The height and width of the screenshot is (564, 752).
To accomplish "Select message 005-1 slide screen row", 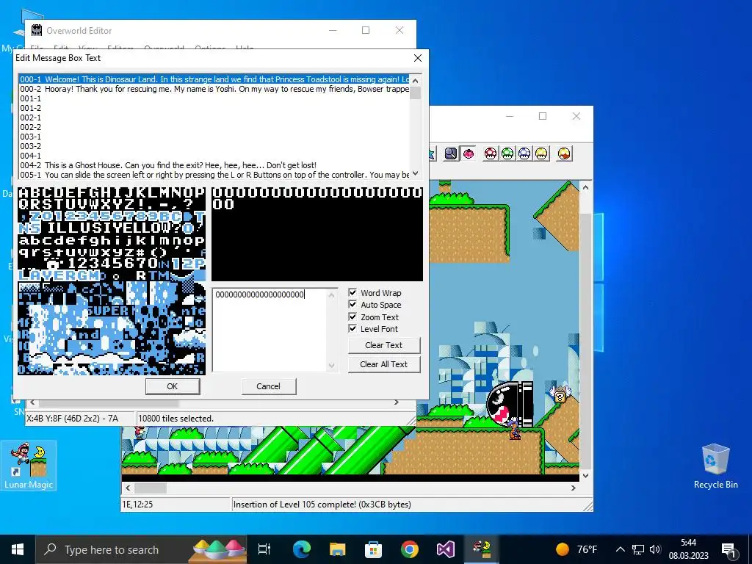I will pyautogui.click(x=214, y=175).
